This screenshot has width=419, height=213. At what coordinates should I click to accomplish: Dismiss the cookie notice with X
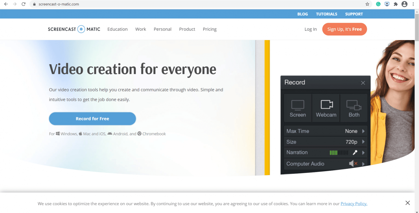point(408,203)
